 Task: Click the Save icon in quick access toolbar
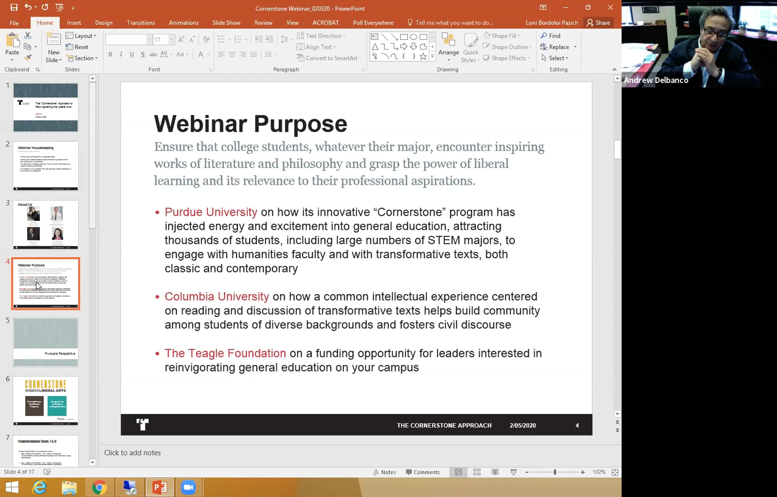tap(14, 7)
